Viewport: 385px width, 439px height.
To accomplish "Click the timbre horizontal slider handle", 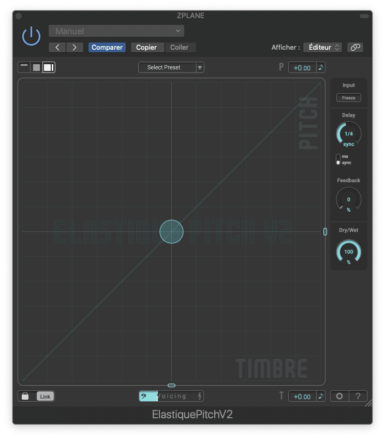I will point(171,385).
